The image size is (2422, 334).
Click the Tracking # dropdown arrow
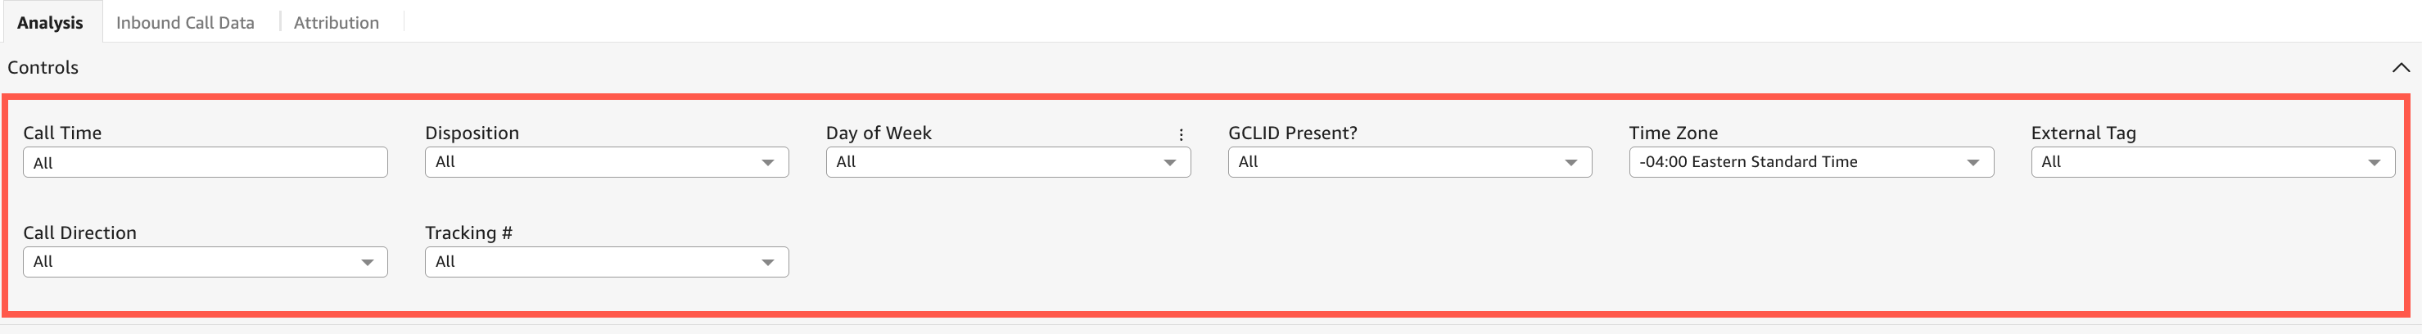(768, 263)
